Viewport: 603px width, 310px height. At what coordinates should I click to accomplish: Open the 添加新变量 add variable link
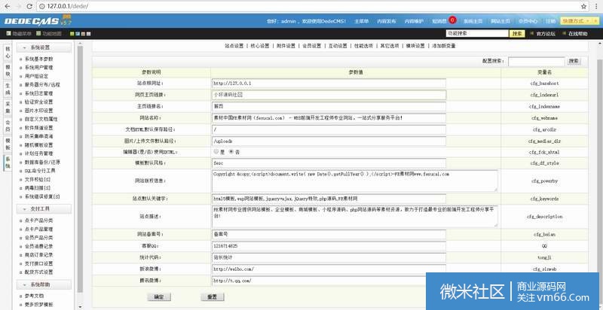coord(444,46)
